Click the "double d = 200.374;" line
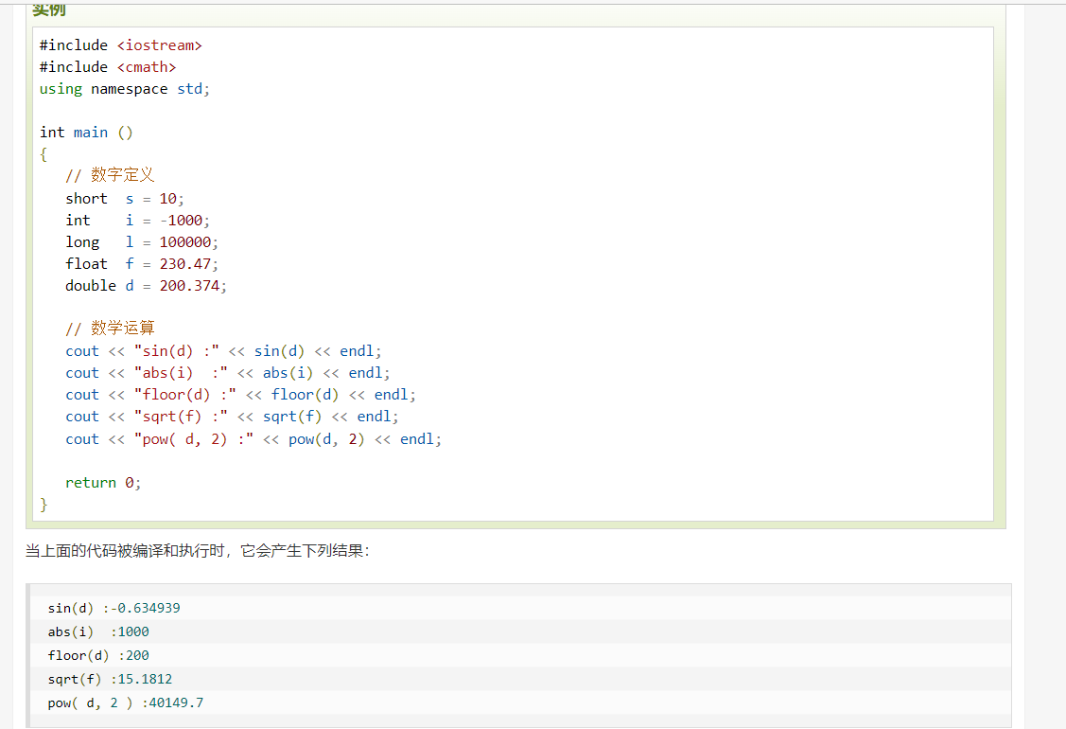Screen dimensions: 1066x729 (146, 286)
